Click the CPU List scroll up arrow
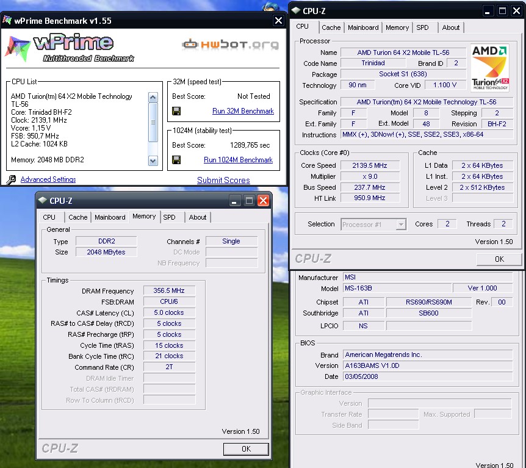Screen dimensions: 526x468 [x=153, y=97]
